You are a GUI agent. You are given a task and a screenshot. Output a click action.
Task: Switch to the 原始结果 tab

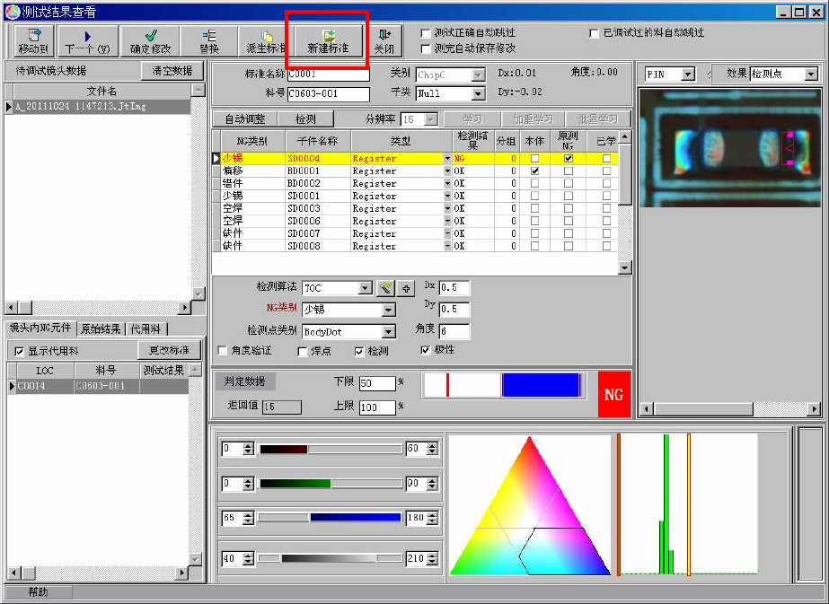101,328
